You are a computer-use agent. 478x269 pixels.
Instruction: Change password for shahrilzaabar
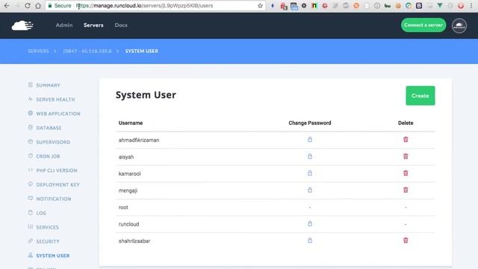point(310,241)
